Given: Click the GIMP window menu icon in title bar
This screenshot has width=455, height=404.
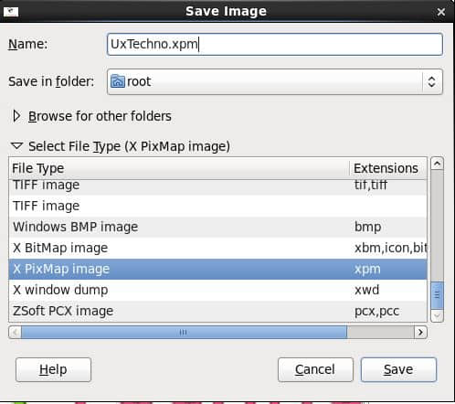Looking at the screenshot, I should 11,12.
